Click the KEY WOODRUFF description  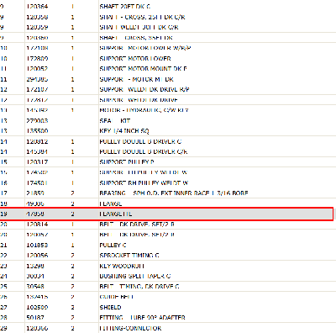[122, 266]
